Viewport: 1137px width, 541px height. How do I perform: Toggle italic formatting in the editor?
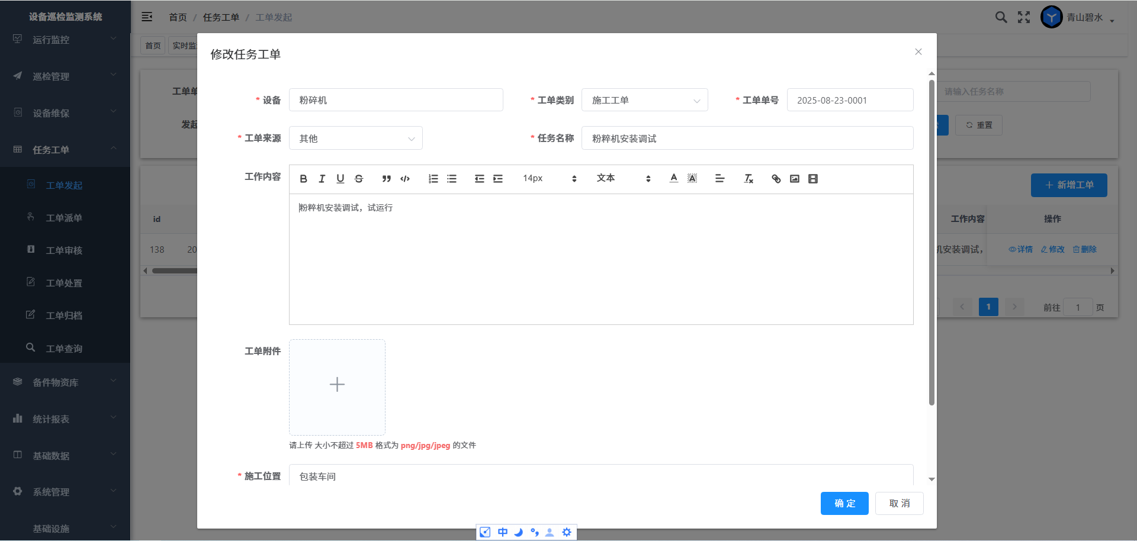coord(322,179)
